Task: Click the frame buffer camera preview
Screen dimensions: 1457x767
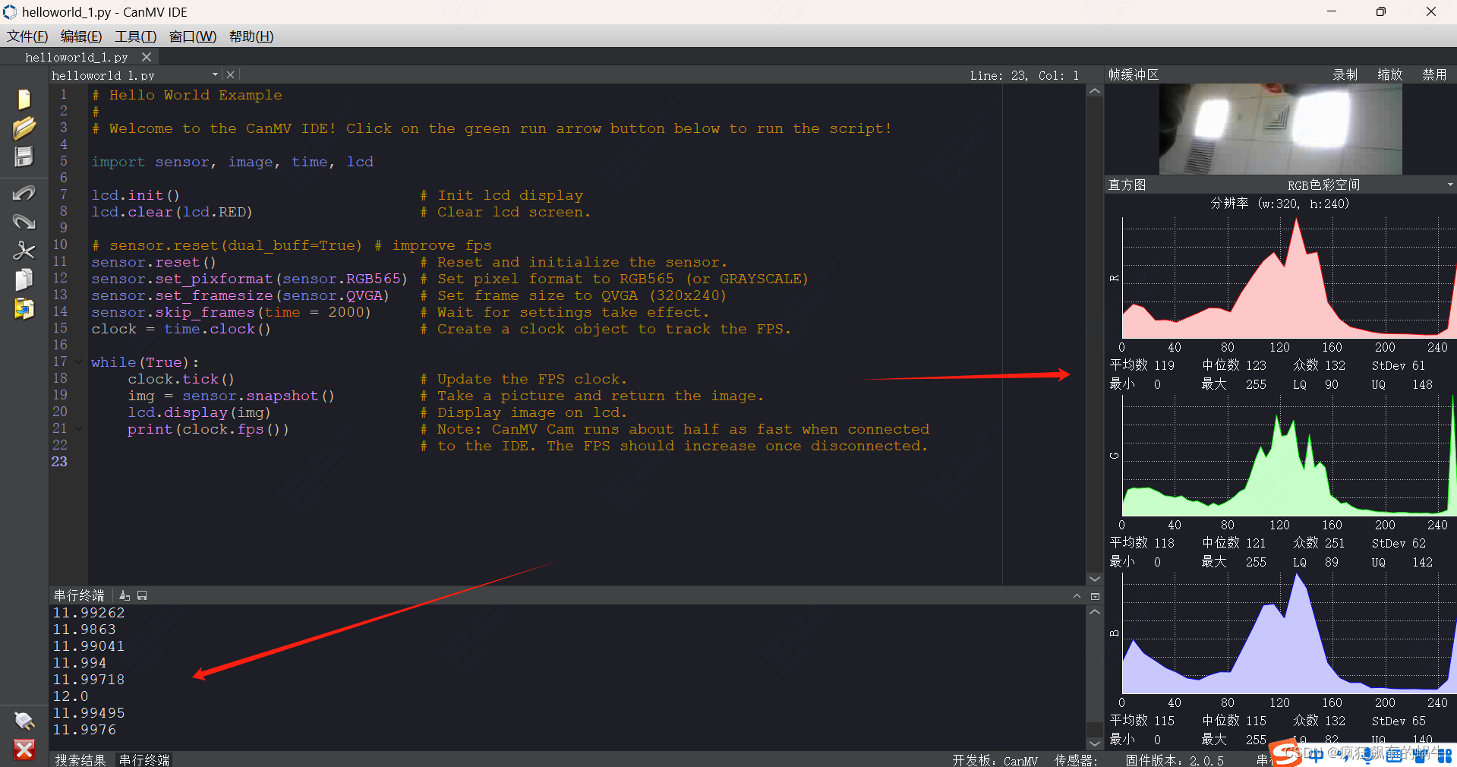Action: tap(1280, 129)
